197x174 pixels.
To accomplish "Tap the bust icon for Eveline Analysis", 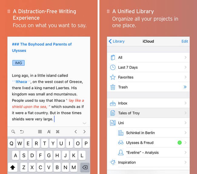I will [121, 152].
